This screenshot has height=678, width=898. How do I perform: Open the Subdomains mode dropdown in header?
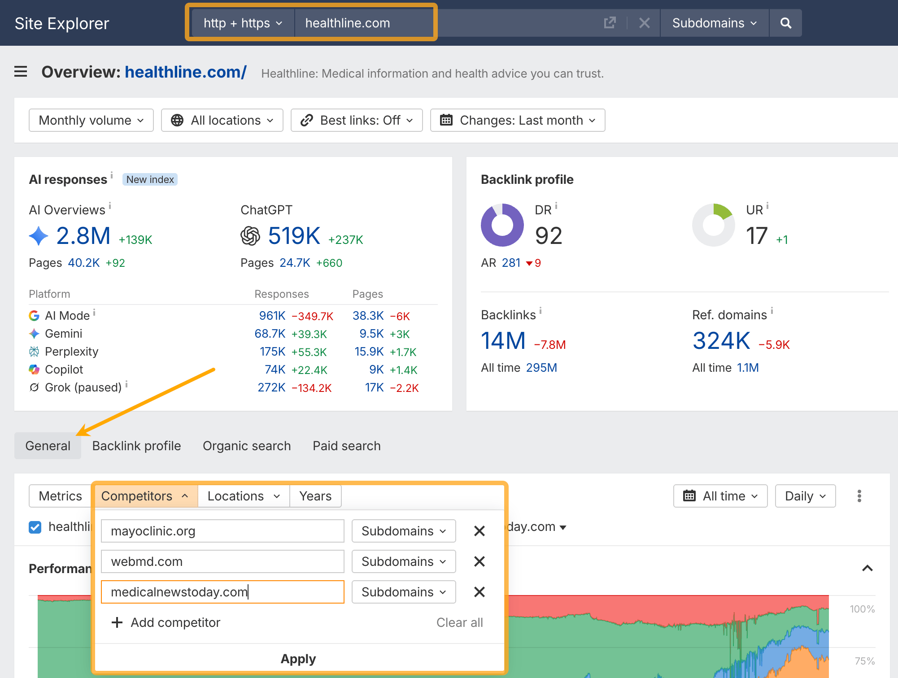coord(715,23)
